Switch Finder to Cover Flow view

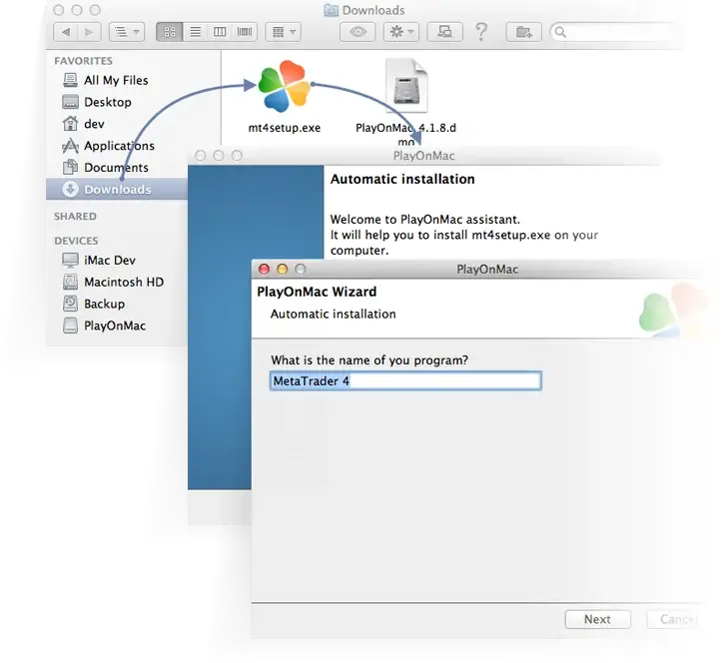[245, 32]
